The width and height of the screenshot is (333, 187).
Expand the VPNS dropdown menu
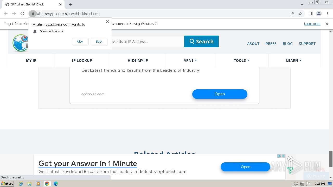[190, 61]
